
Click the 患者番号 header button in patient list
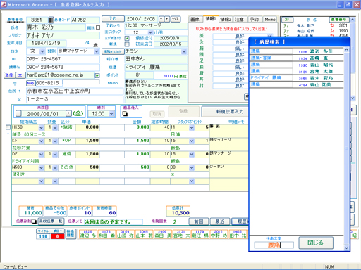click(x=338, y=20)
